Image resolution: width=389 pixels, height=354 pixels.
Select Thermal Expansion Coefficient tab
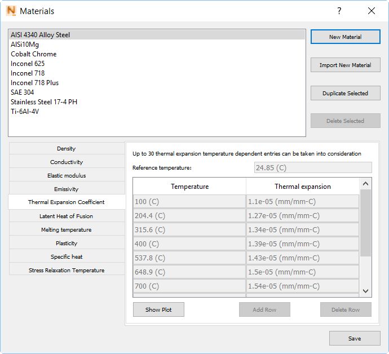[67, 202]
